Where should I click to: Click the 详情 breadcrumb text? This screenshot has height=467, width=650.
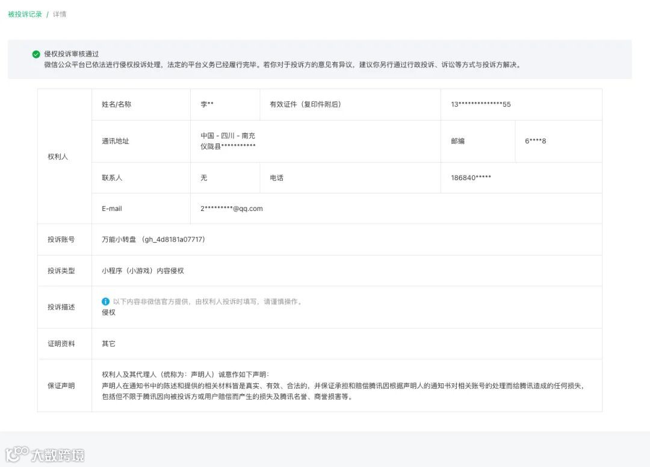pyautogui.click(x=59, y=14)
